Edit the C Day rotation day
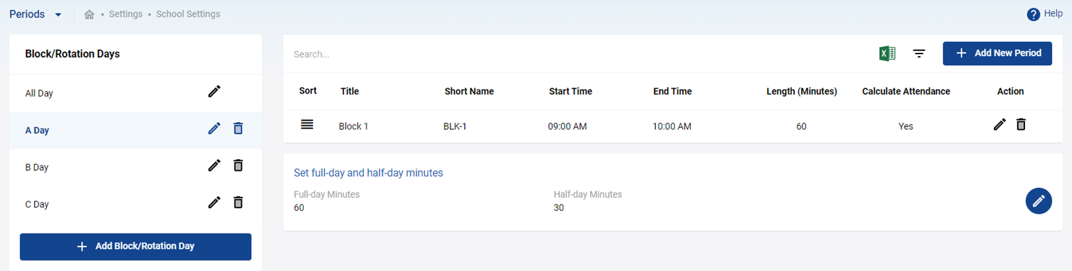1072x271 pixels. point(214,202)
